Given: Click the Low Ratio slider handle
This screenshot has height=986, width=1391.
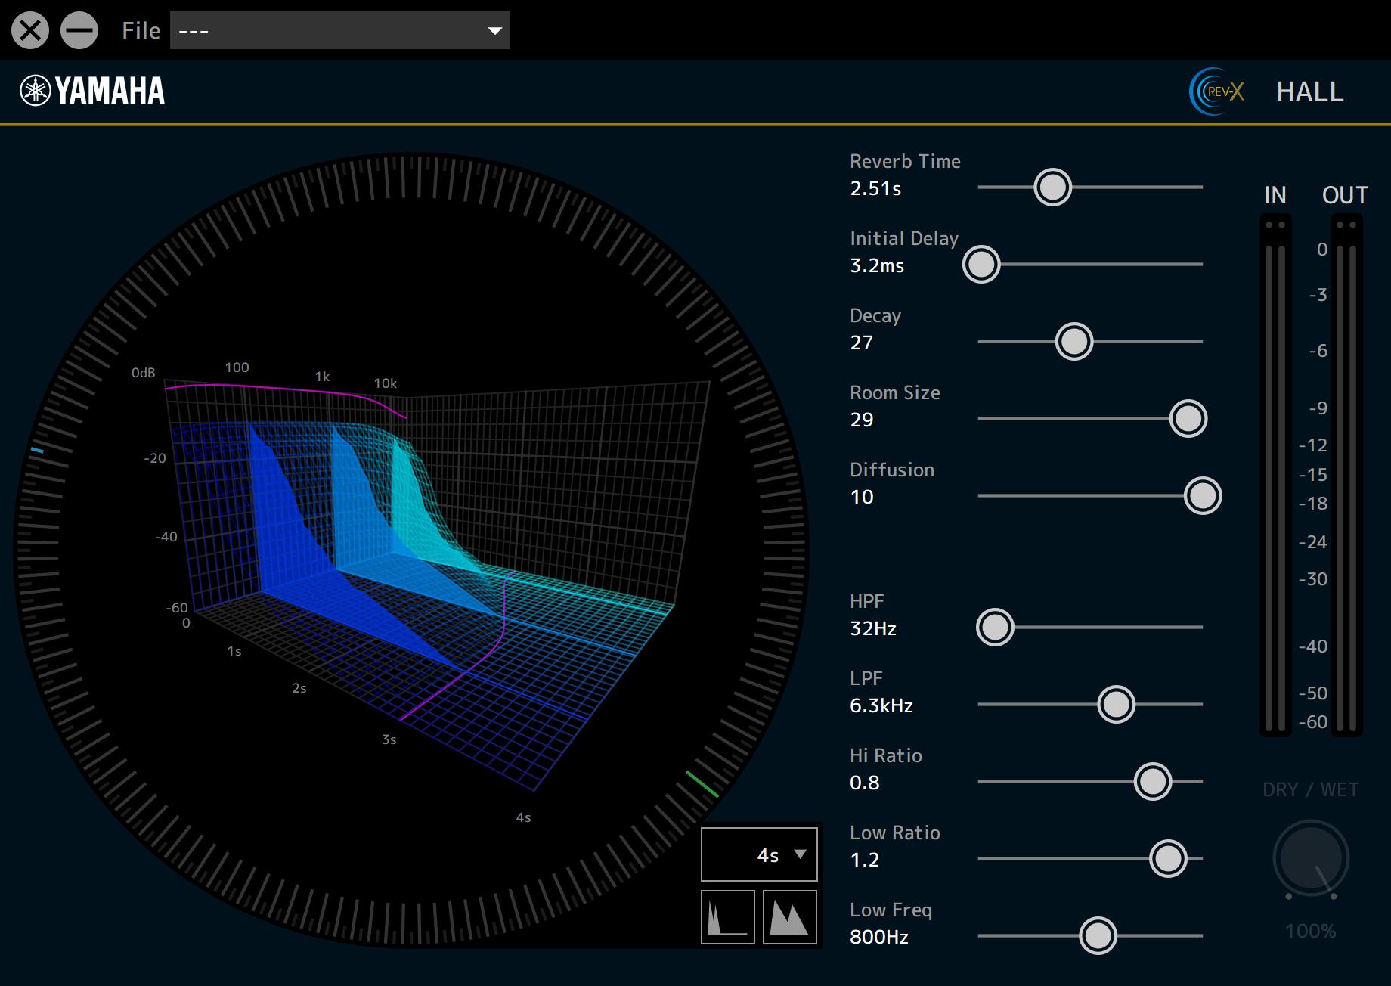Looking at the screenshot, I should coord(1167,859).
